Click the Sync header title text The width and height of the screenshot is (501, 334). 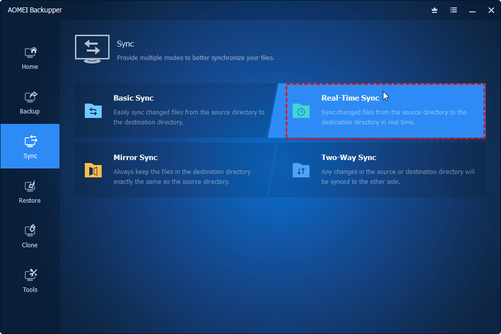pos(125,44)
